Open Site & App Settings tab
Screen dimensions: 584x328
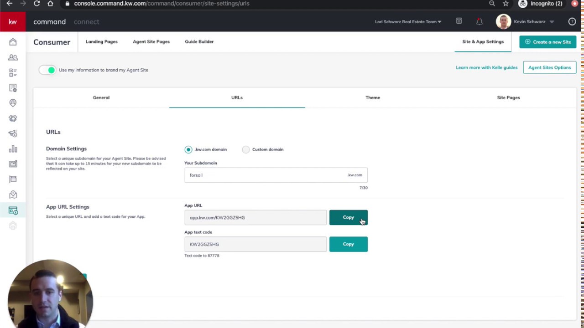point(483,41)
